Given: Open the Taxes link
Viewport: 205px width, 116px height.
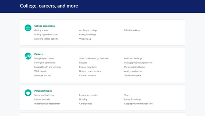Looking at the screenshot, I should click(x=127, y=95).
